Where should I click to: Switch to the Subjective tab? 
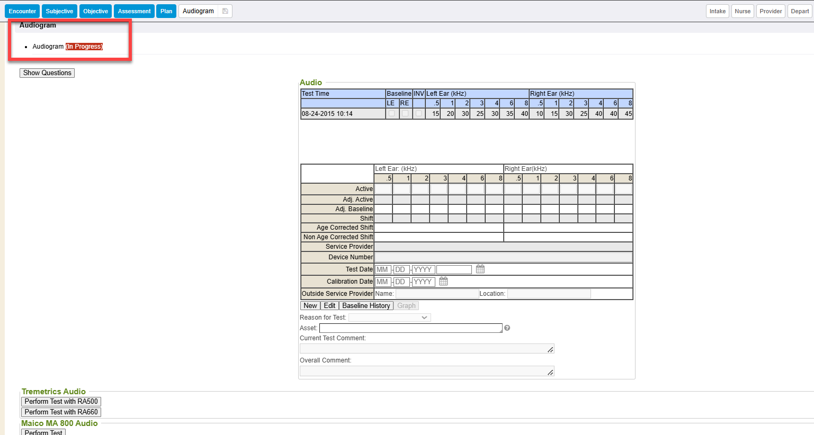click(59, 11)
